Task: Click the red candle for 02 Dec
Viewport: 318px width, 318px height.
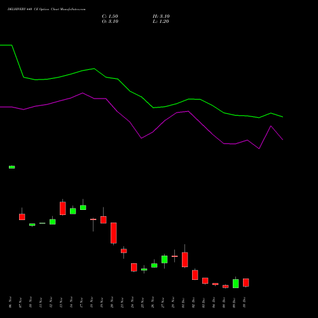Action: pyautogui.click(x=195, y=275)
